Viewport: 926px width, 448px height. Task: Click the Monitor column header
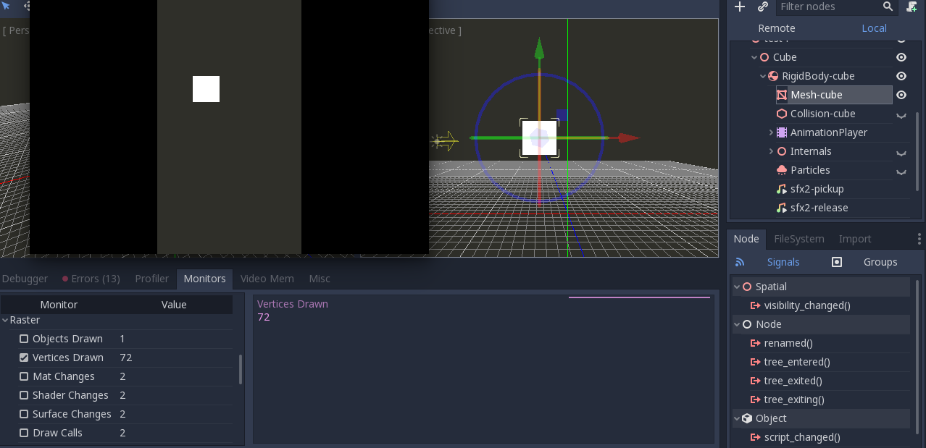point(59,305)
